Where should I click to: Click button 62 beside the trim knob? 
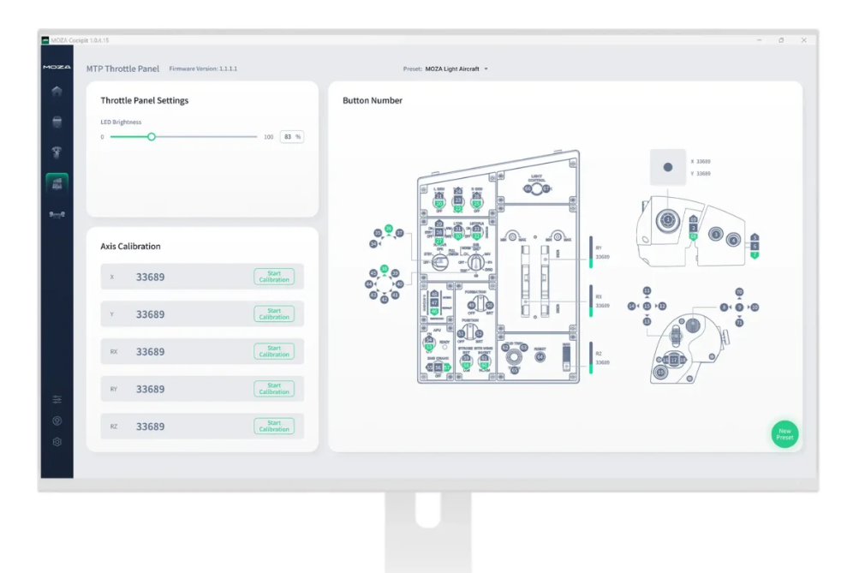504,347
